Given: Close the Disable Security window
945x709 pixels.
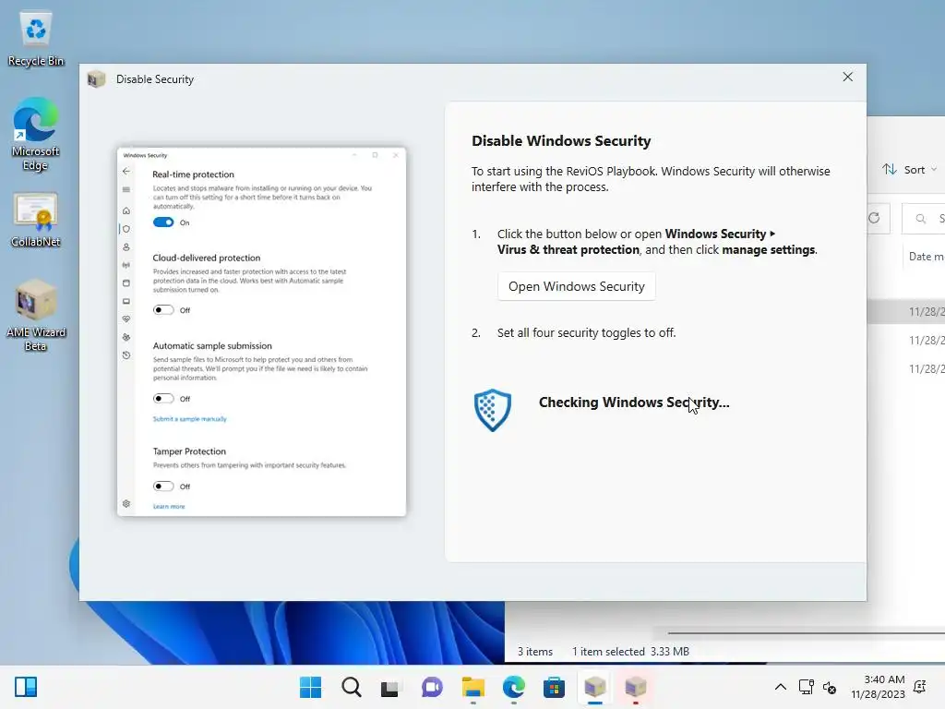Looking at the screenshot, I should click(x=847, y=78).
